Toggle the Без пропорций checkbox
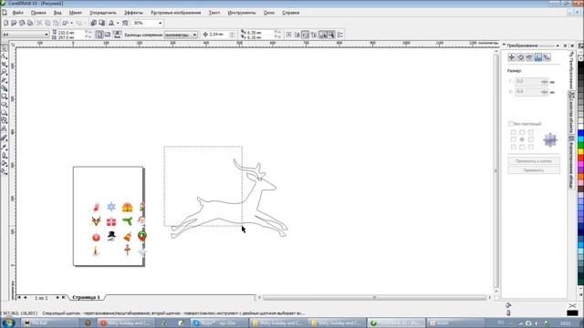 (511, 124)
